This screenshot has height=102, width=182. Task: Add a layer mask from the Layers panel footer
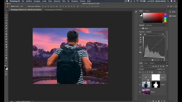[153, 101]
